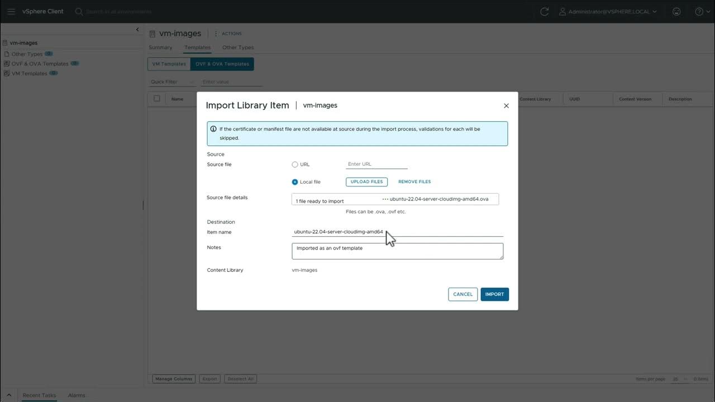This screenshot has width=715, height=402.
Task: Click the Deselect All button
Action: 241,379
